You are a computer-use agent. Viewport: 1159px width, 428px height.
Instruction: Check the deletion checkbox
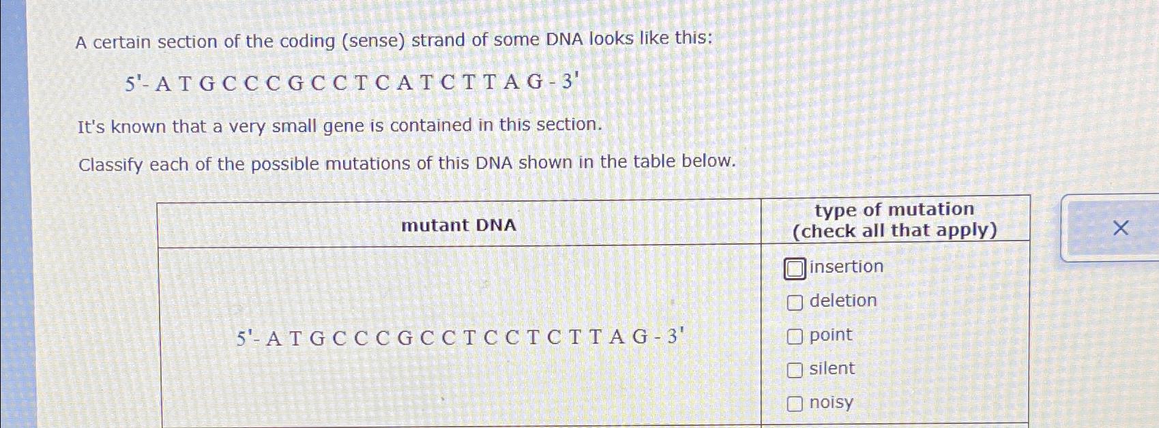pos(795,302)
